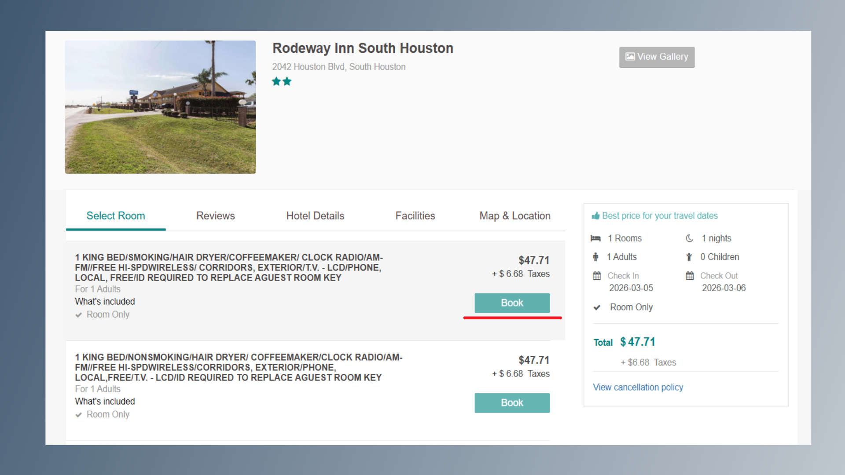Book the smoking king bed room

click(512, 303)
